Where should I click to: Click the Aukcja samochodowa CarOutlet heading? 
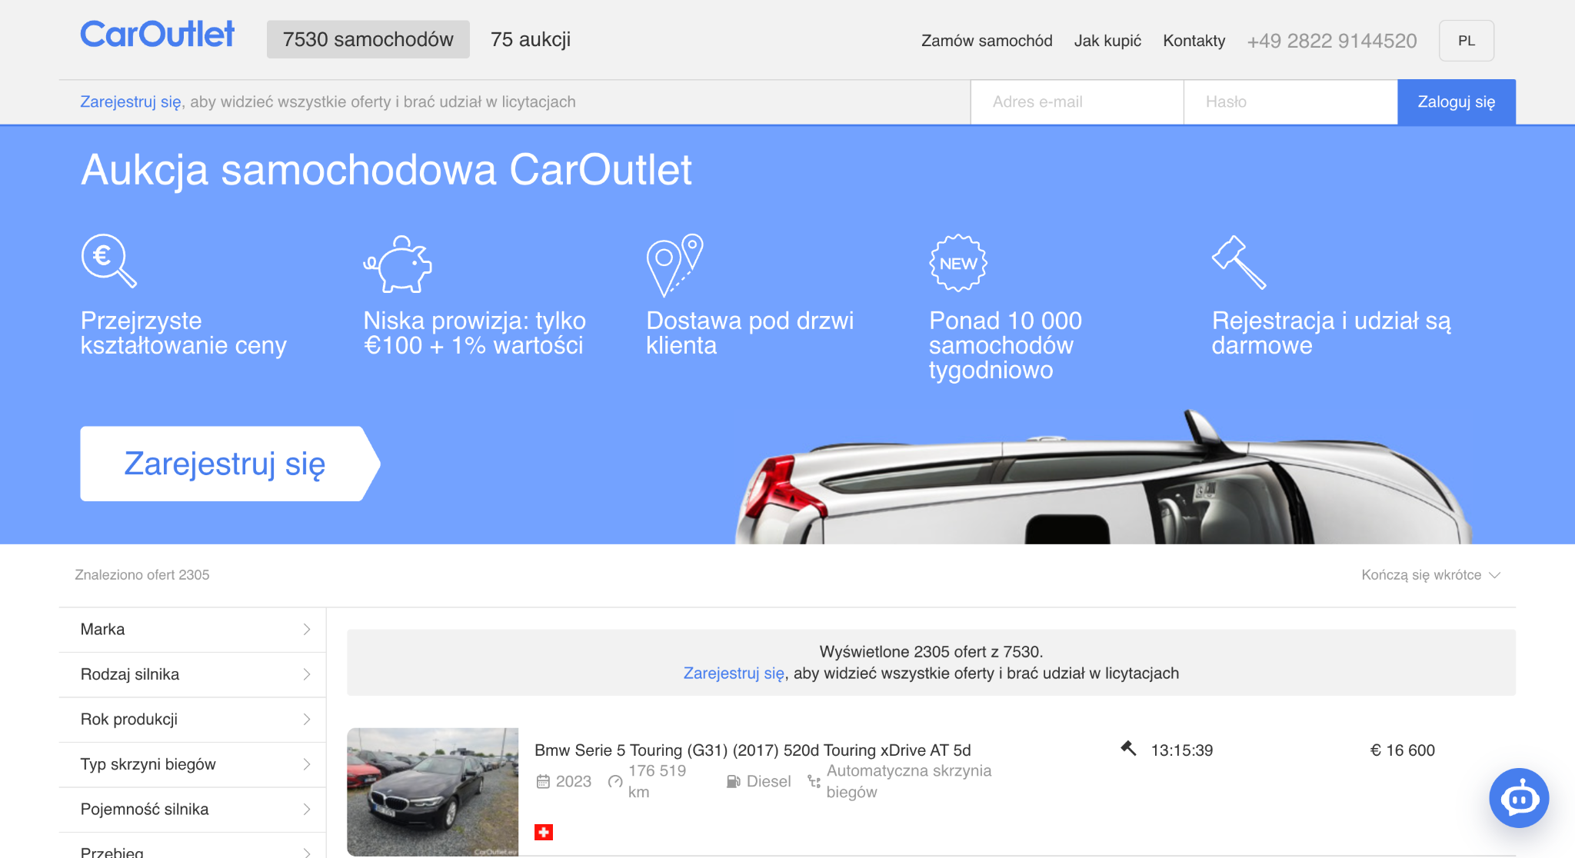(386, 170)
